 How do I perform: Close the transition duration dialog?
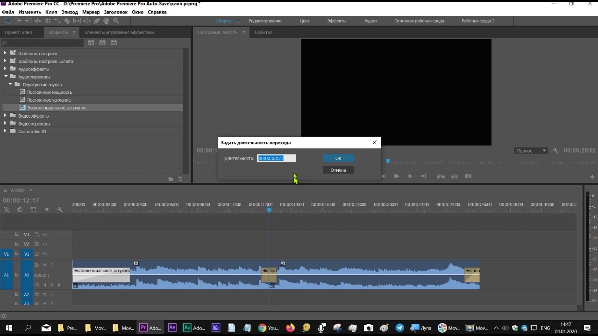(x=374, y=142)
